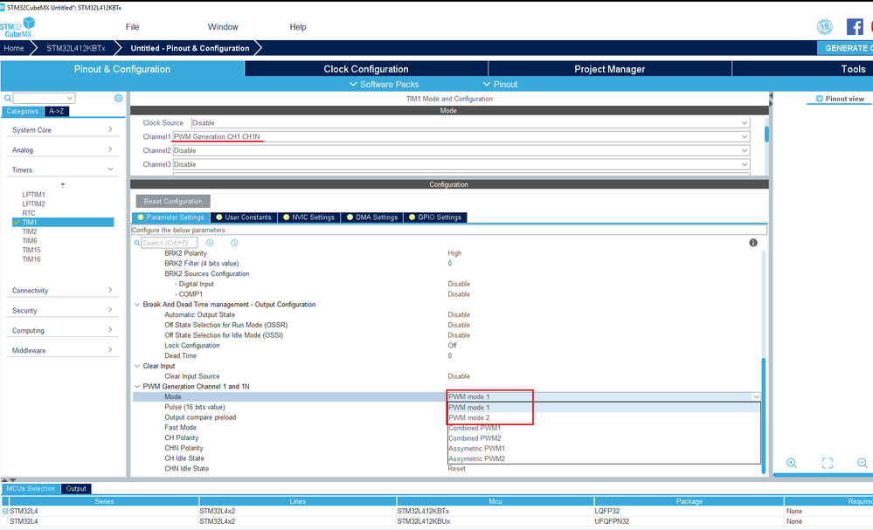Open the Pinout & Configuration tab
Viewport: 873px width, 530px height.
point(122,69)
